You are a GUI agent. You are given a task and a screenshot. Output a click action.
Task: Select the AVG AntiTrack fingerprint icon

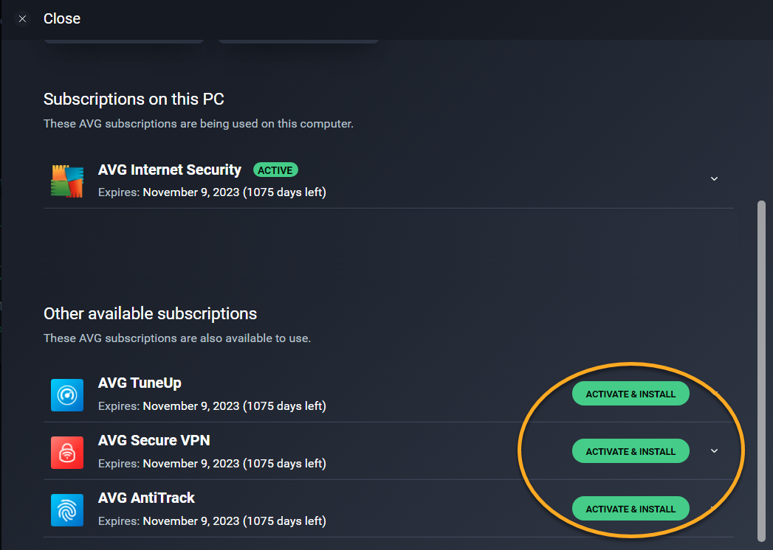(67, 510)
